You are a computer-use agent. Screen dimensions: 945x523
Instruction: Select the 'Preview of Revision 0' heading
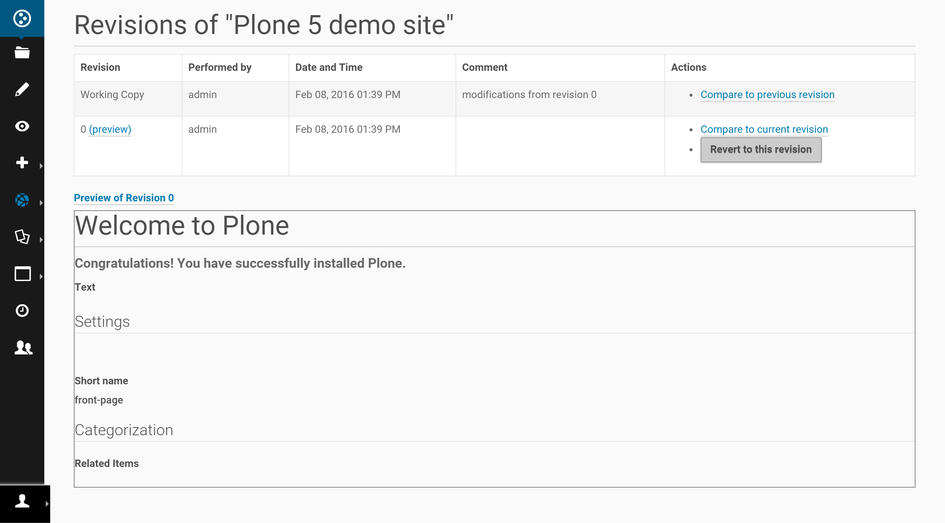(x=123, y=198)
